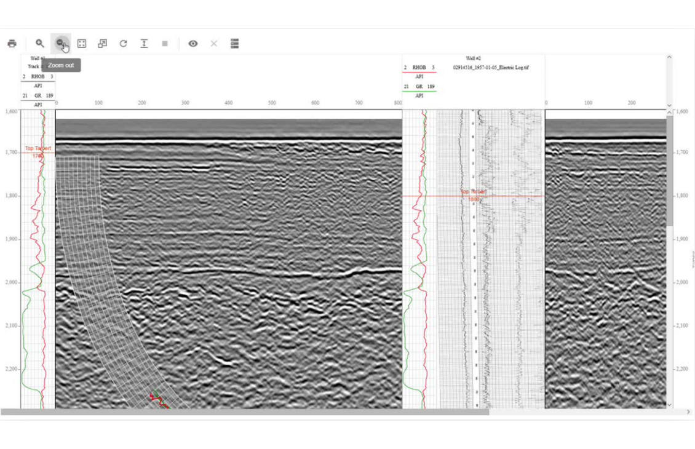The width and height of the screenshot is (695, 449).
Task: Open the rubber-band zoom tool
Action: point(102,44)
